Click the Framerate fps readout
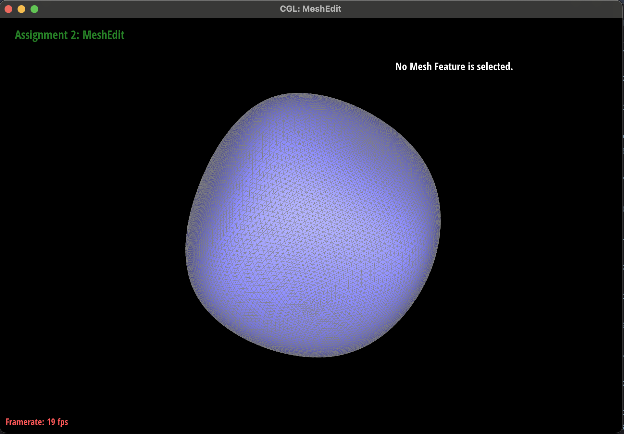The image size is (624, 434). (37, 422)
